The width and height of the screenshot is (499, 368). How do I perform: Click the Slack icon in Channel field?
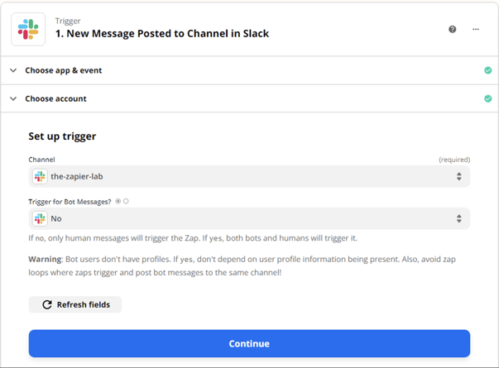[x=40, y=176]
